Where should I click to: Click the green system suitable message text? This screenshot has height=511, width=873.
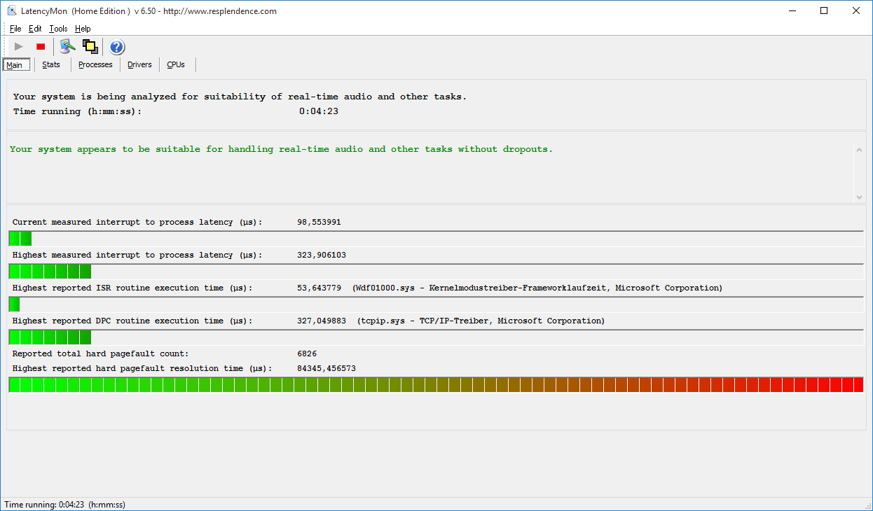point(281,149)
